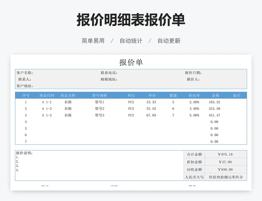Select the 联系电话 label
The image size is (262, 201).
point(109,73)
